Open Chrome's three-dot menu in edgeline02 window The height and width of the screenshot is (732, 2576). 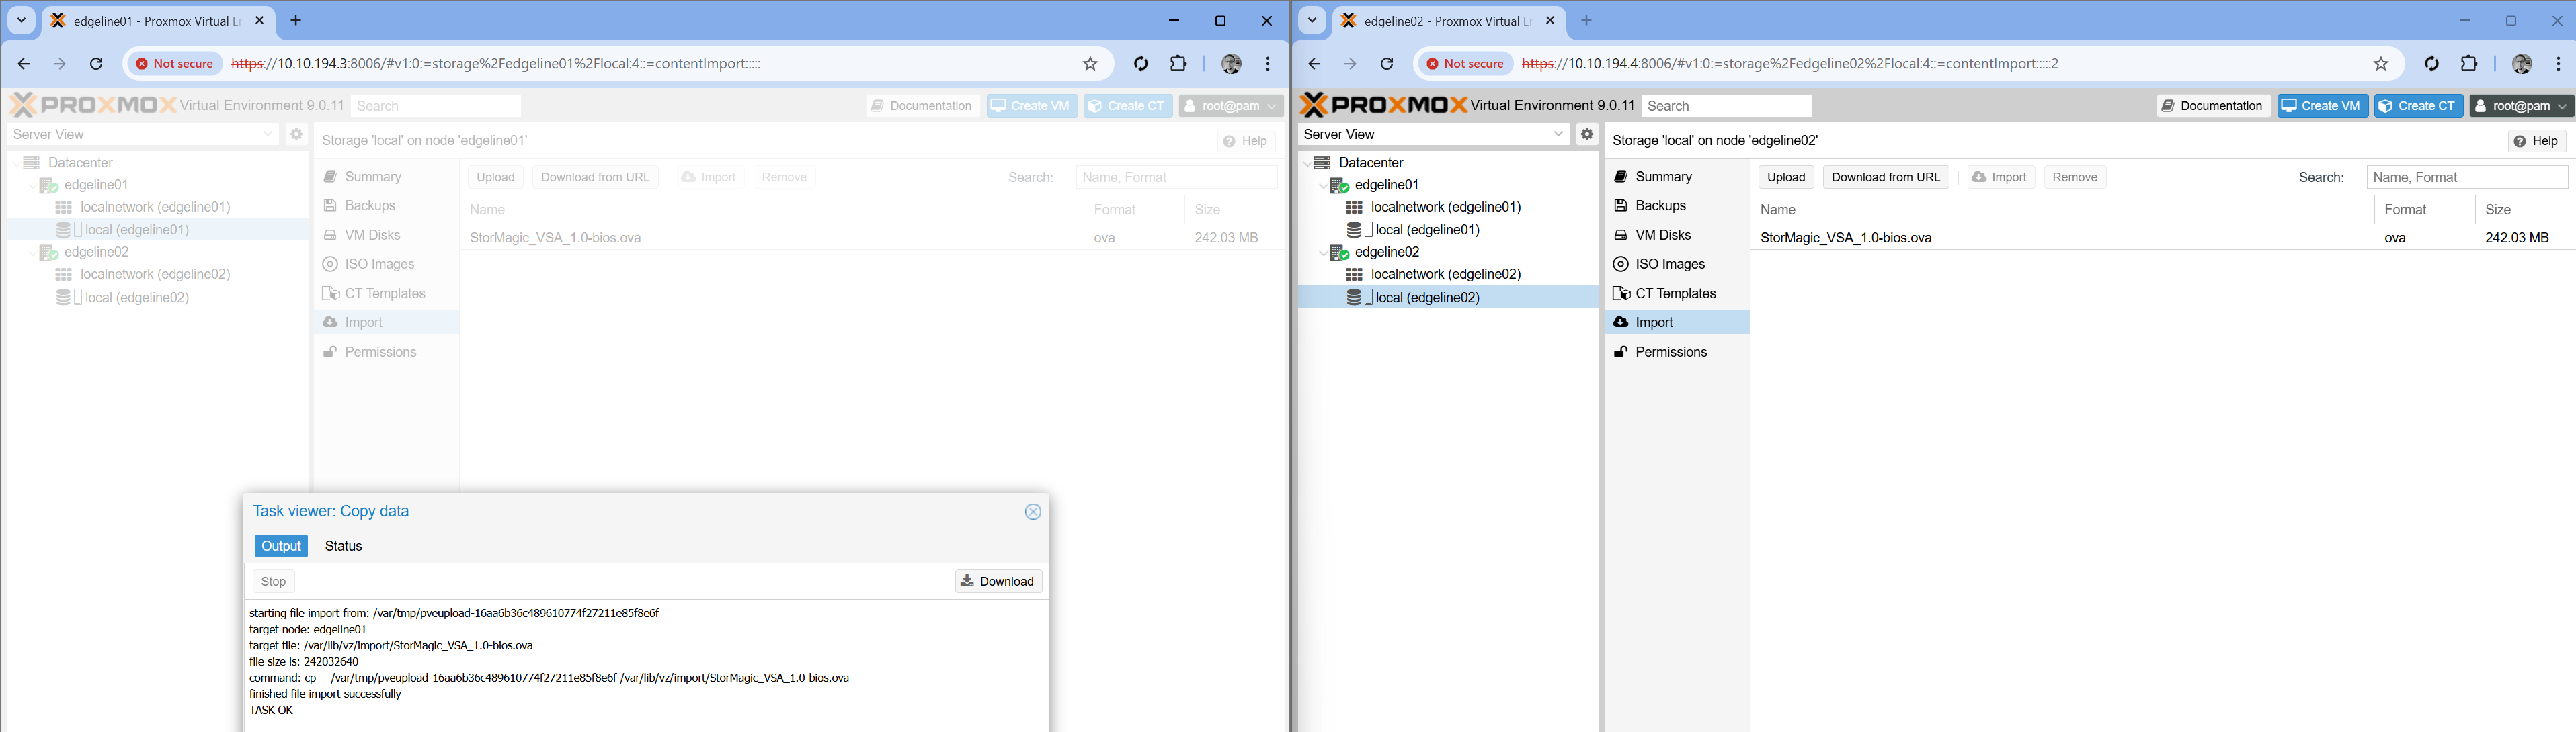(2558, 64)
